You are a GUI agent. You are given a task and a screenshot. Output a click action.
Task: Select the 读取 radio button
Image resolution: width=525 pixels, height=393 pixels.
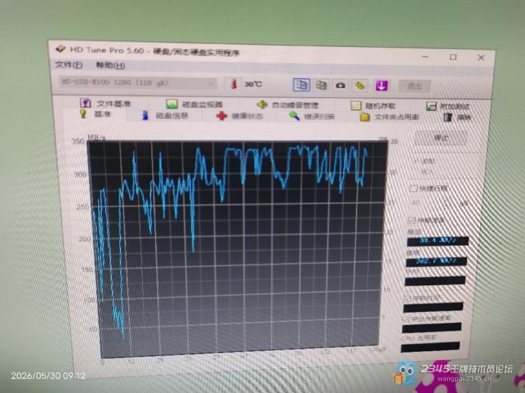(416, 161)
